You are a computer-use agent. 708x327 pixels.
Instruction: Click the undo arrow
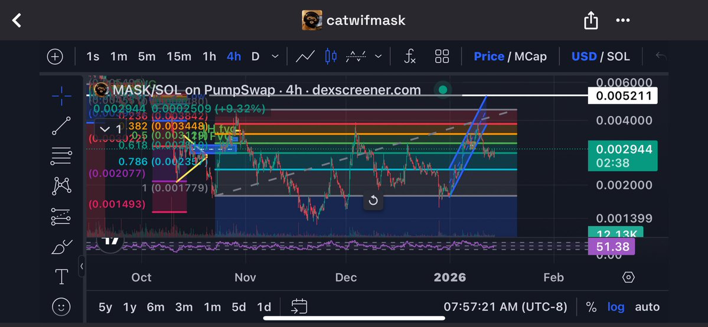click(x=661, y=57)
